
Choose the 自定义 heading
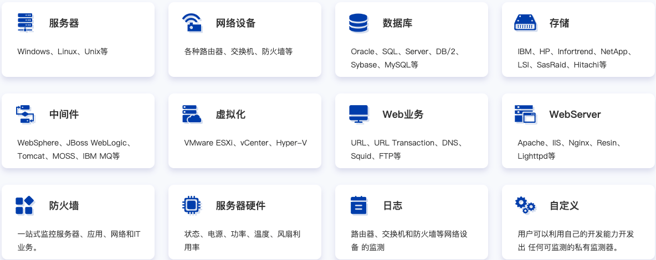[564, 206]
